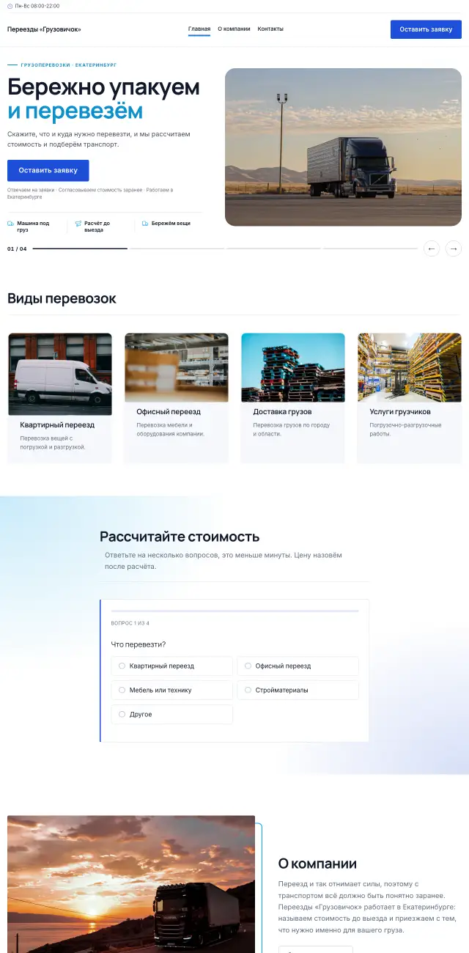
Task: Click the hero section Оставить заявку button
Action: pos(48,170)
